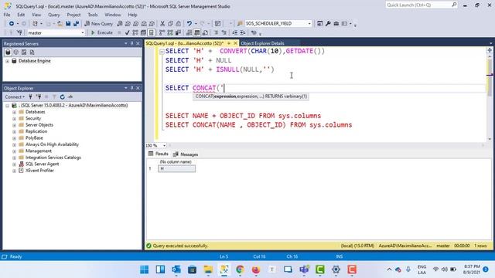Select the XEvent Profiler node
This screenshot has width=495, height=278.
[39, 171]
